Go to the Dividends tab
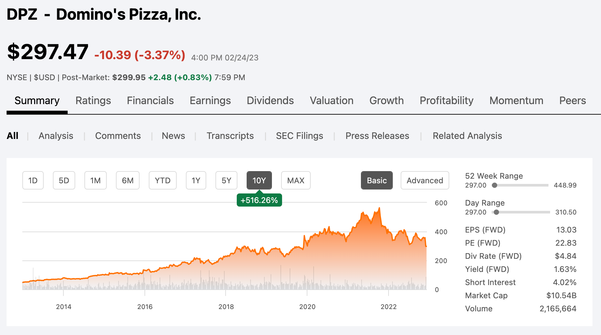 pos(270,100)
